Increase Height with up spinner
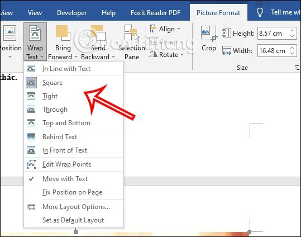The image size is (301, 237). 292,31
